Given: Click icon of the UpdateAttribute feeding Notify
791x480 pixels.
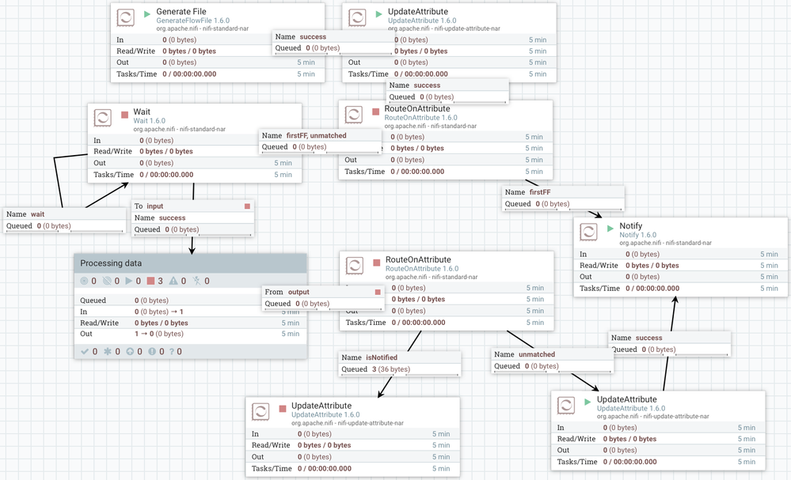Looking at the screenshot, I should pos(566,406).
